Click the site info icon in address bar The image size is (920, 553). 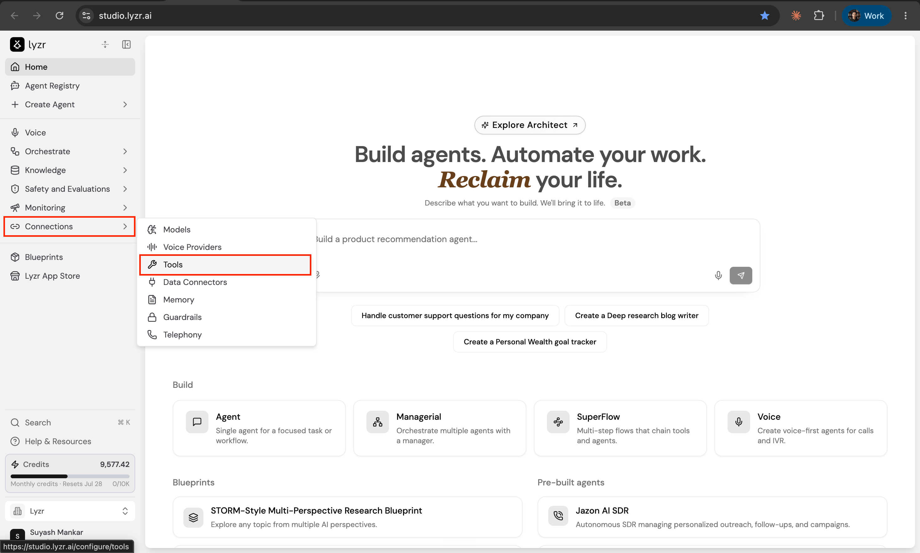pos(86,16)
